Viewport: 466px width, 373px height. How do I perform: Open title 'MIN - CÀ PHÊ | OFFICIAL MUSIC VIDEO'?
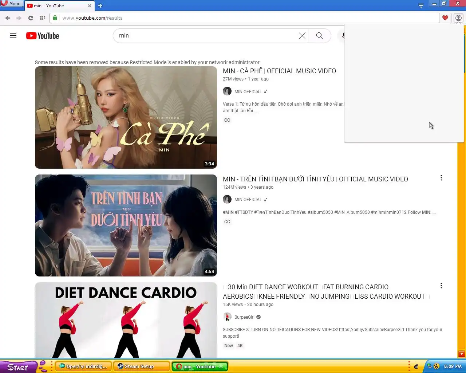(279, 71)
